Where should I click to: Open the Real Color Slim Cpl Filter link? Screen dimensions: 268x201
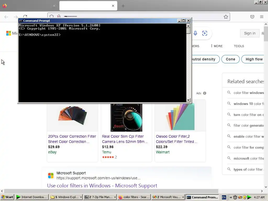tap(125, 139)
